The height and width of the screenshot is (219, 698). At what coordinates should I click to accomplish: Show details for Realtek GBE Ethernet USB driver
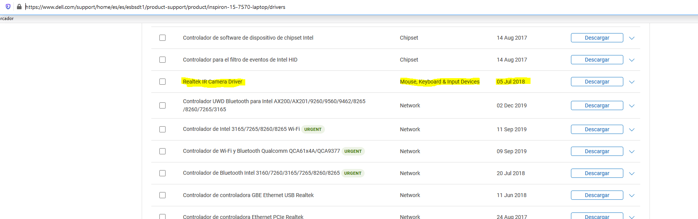[631, 196]
